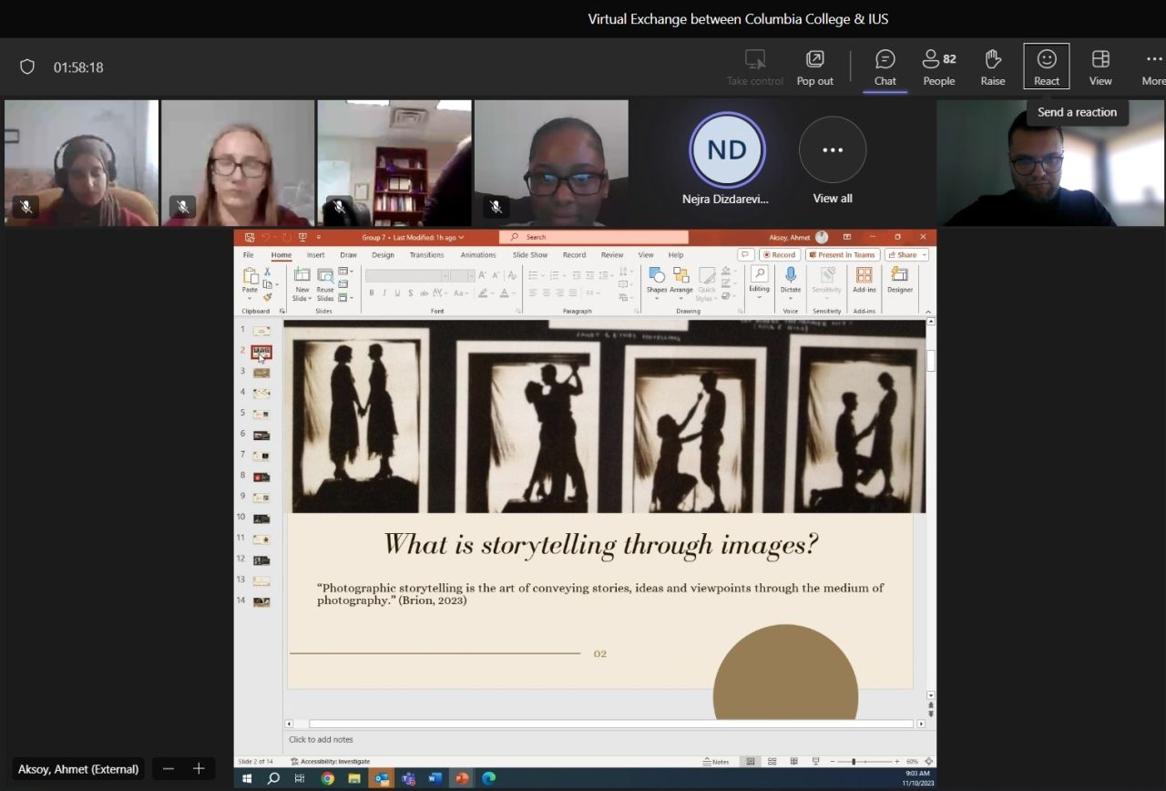
Task: Select the Nejra Dizdarevi ND avatar
Action: tap(726, 150)
